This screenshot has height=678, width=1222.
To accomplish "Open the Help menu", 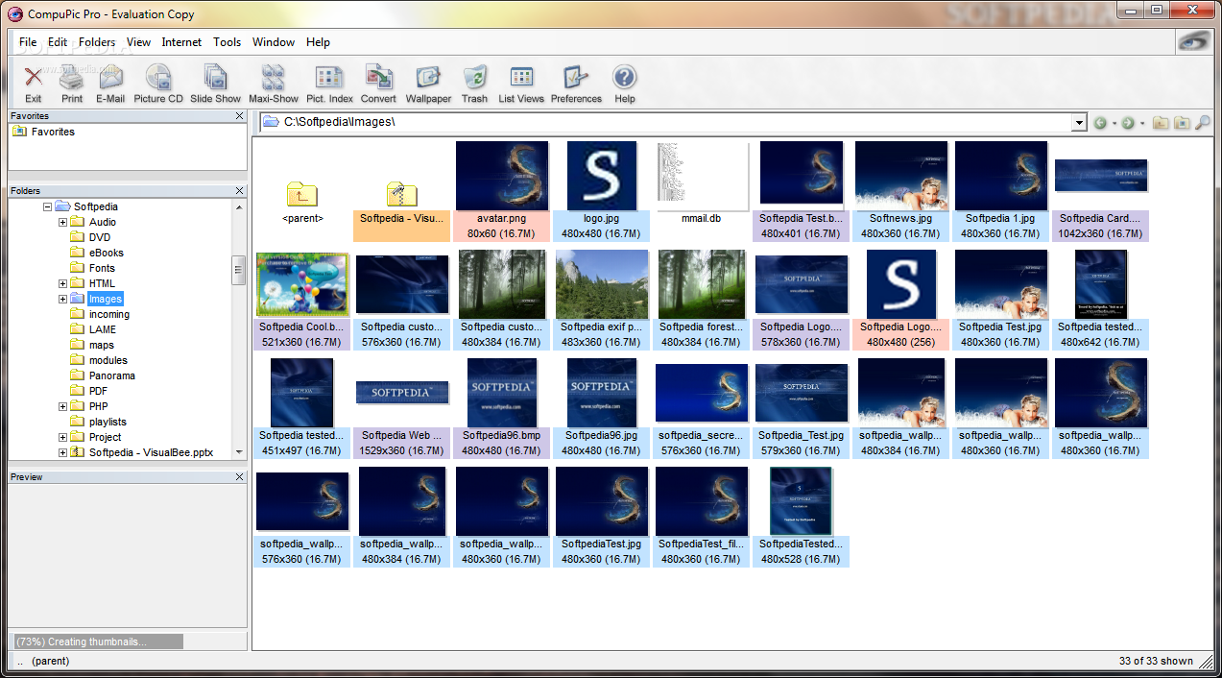I will click(x=318, y=42).
